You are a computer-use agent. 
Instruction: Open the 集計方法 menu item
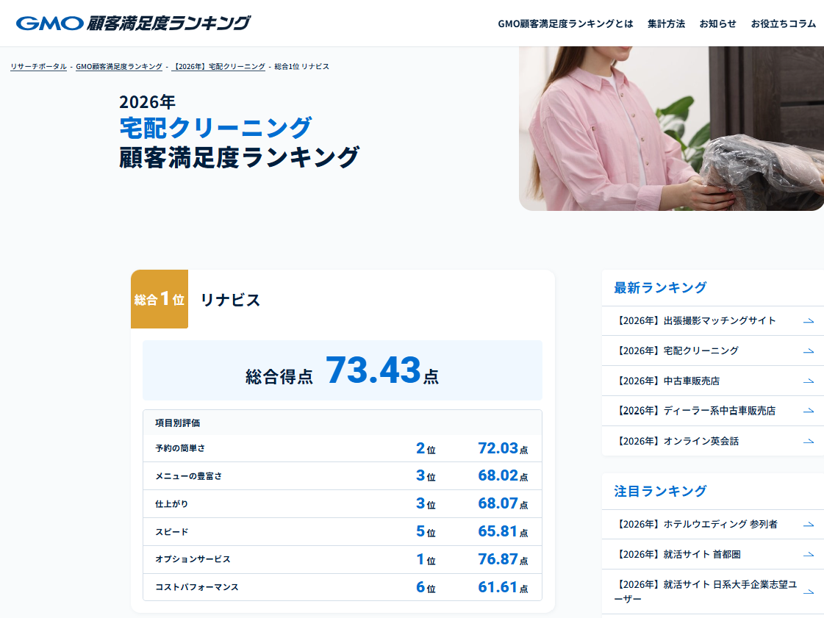666,24
